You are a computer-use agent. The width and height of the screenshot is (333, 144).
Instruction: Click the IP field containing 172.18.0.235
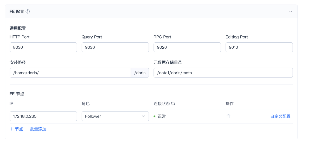43,116
